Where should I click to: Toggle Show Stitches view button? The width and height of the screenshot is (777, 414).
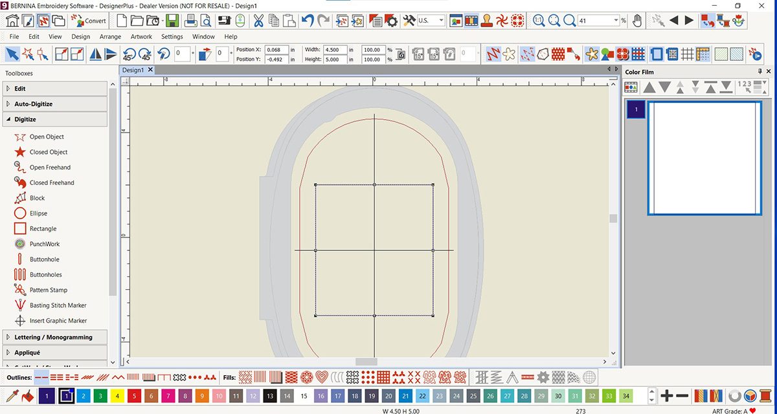(x=493, y=54)
